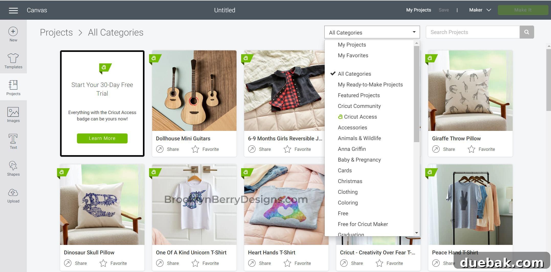Screen dimensions: 551x272
Task: Expand the Maker machine selector
Action: pyautogui.click(x=480, y=10)
